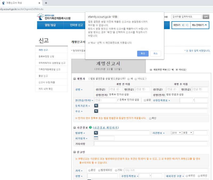This screenshot has width=213, height=180.
Task: Select 출생 신고 in sidebar
Action: tap(52, 76)
